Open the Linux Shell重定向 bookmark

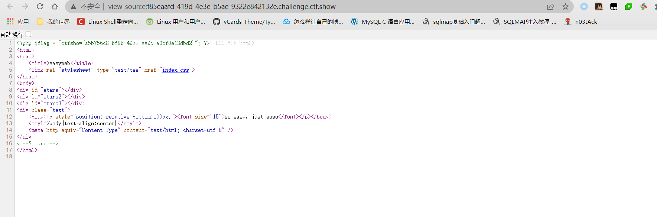108,22
